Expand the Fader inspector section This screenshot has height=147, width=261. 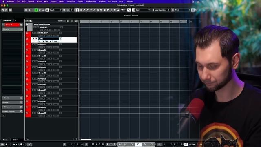pyautogui.click(x=12, y=102)
